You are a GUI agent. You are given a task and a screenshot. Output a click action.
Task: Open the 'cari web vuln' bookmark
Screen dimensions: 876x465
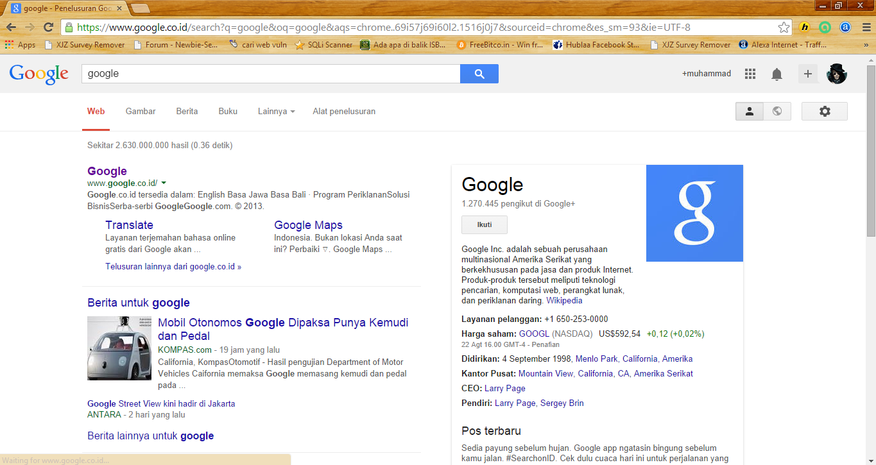point(258,45)
